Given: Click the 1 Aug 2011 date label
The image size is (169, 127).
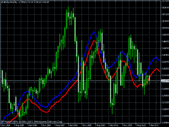Looking at the screenshot, I should tap(141, 125).
